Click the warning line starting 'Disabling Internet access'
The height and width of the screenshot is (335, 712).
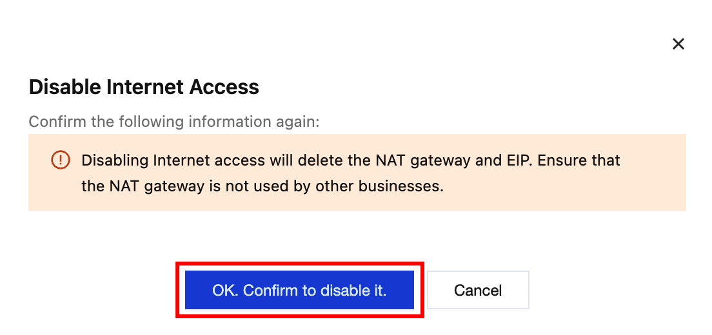[x=350, y=160]
